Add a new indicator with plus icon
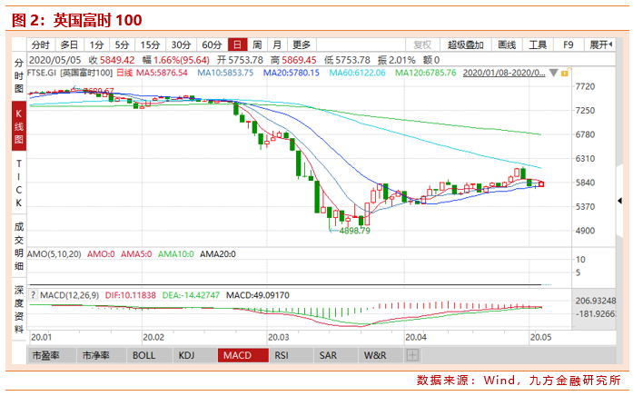The image size is (633, 396). tap(412, 355)
